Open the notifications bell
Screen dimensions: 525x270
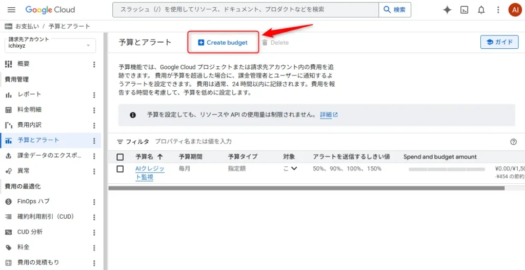[481, 10]
